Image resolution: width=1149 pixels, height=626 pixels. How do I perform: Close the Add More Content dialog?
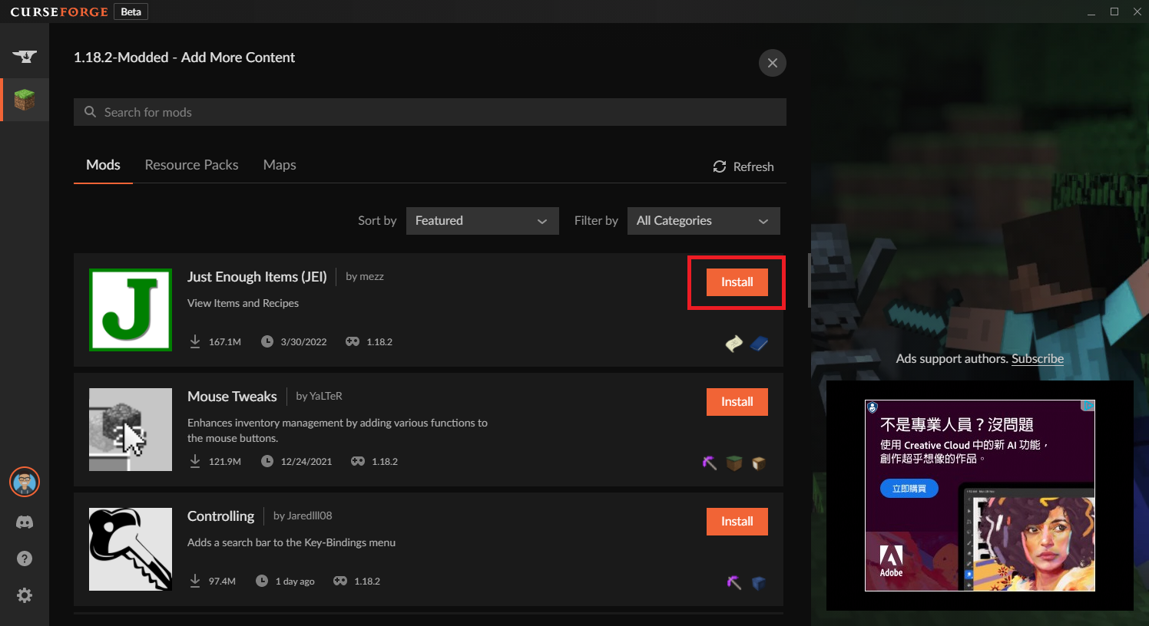click(x=772, y=63)
